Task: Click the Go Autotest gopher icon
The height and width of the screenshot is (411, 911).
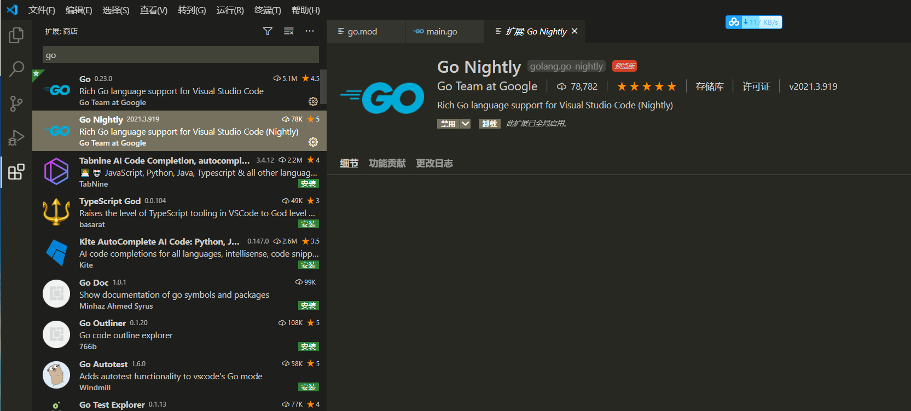Action: tap(56, 375)
